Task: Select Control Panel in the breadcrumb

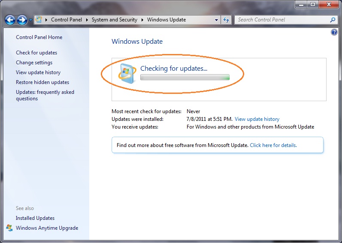Action: point(67,20)
